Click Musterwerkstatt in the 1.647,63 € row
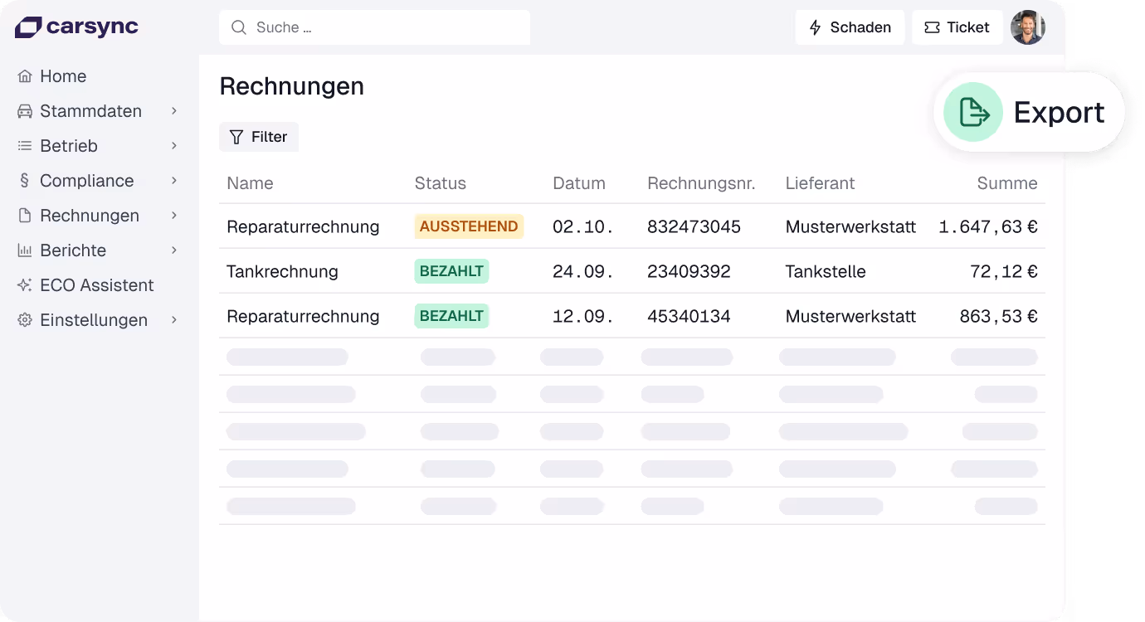 point(850,226)
